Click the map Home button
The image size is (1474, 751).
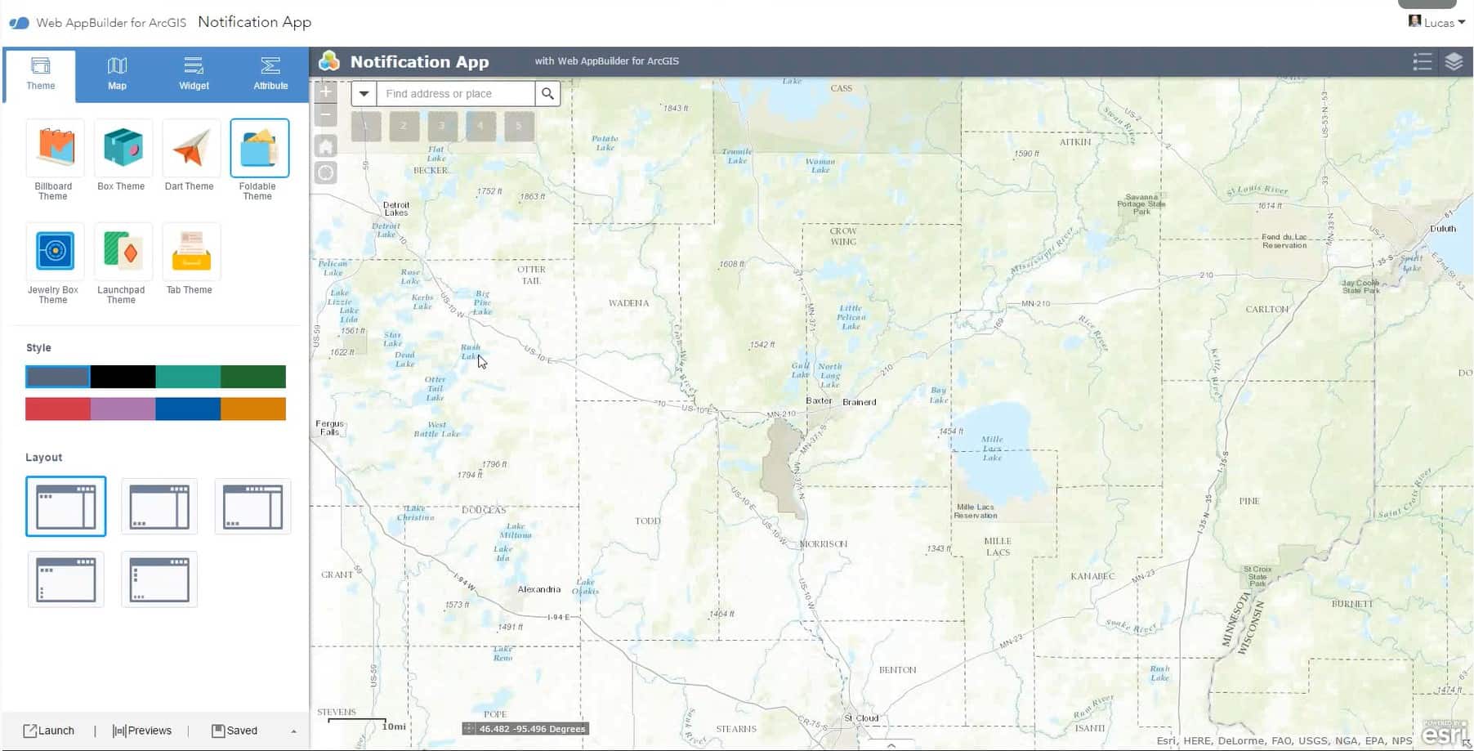point(326,146)
